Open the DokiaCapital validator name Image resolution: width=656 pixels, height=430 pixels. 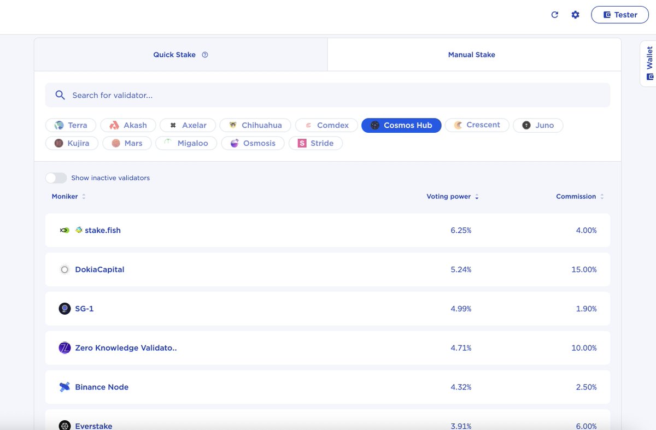click(x=99, y=269)
